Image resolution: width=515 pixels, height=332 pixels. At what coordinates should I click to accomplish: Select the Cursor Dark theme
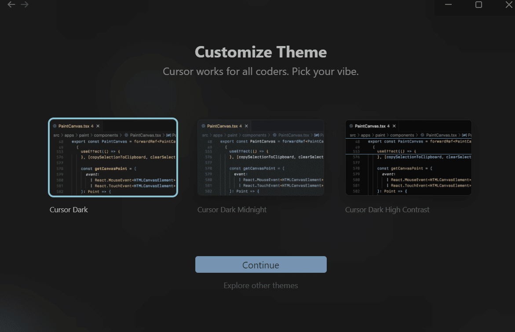point(113,157)
